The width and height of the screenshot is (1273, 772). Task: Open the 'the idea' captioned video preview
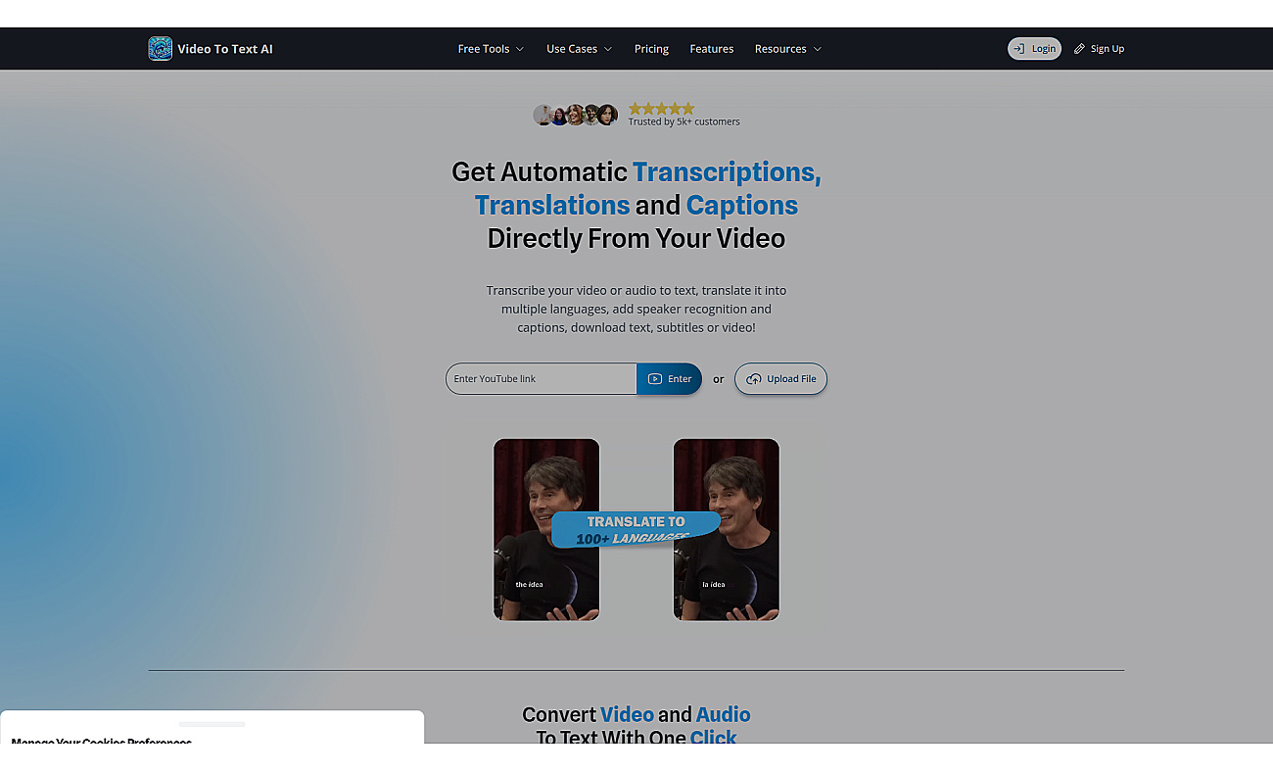(546, 529)
